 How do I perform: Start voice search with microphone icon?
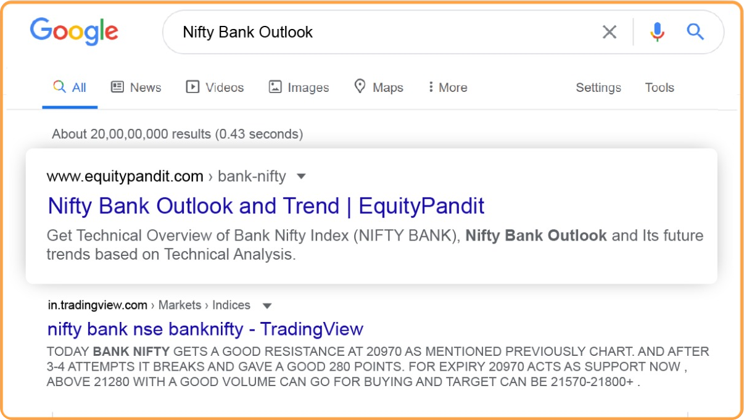coord(657,32)
